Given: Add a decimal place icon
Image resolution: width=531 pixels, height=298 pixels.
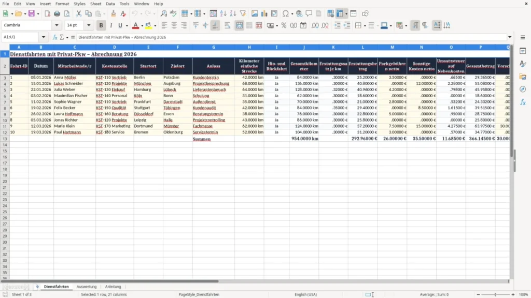Looking at the screenshot, I should point(315,25).
